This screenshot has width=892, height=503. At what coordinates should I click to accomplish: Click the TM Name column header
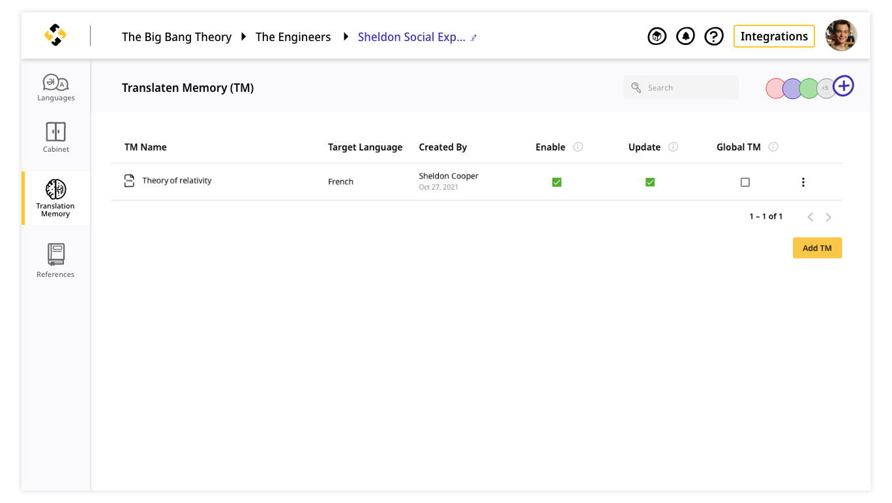click(145, 147)
